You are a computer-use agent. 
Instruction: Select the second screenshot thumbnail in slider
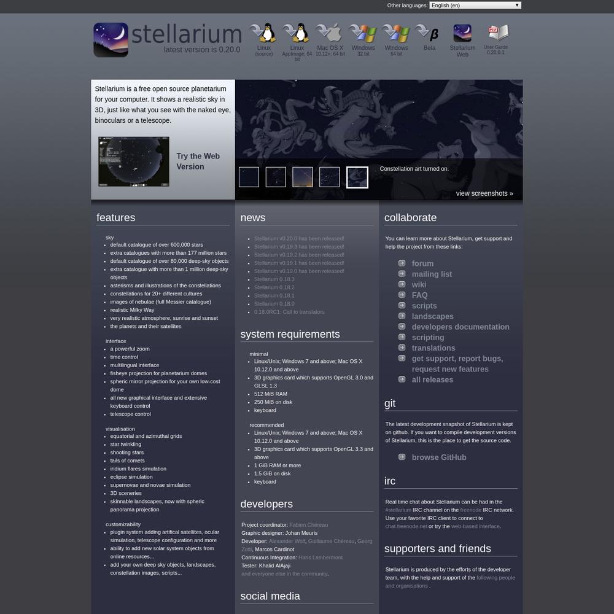[x=276, y=177]
